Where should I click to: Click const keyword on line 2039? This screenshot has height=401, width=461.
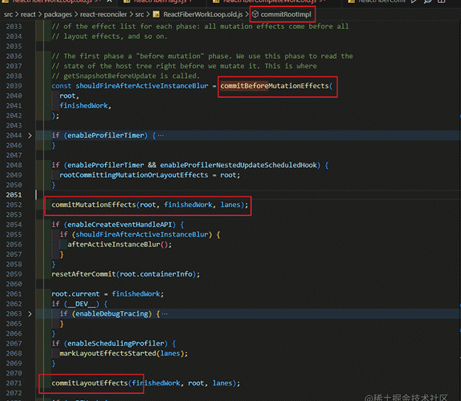pos(62,86)
